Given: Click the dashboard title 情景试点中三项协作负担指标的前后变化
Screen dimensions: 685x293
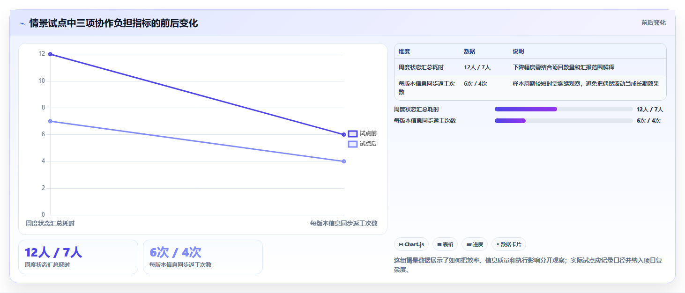Looking at the screenshot, I should (114, 23).
